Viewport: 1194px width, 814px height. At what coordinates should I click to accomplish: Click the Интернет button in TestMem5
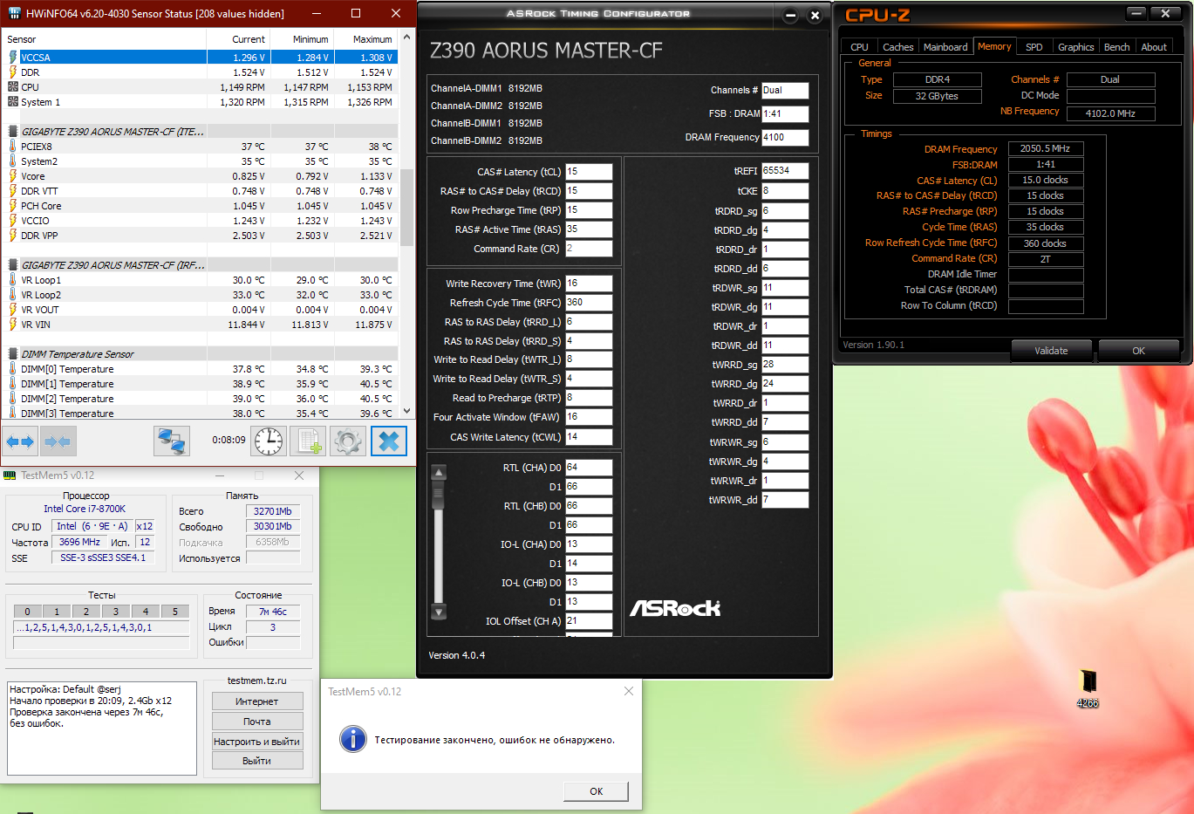pyautogui.click(x=257, y=701)
